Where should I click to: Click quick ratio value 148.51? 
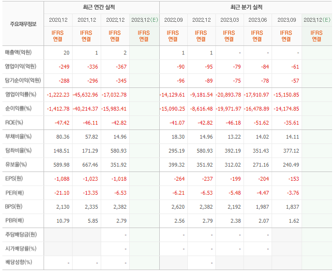[61, 151]
